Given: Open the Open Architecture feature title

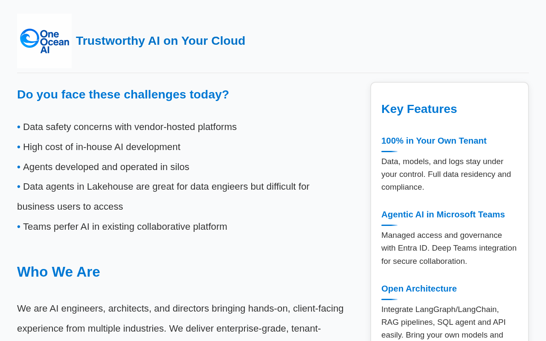Looking at the screenshot, I should coord(419,289).
